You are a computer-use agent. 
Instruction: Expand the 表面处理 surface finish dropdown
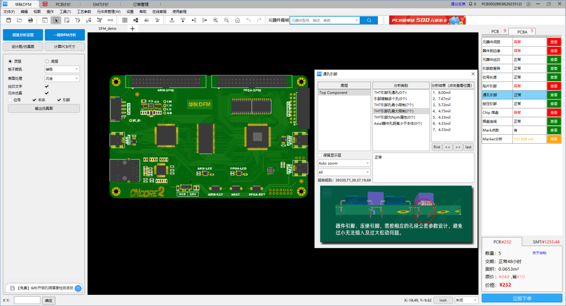[x=62, y=78]
